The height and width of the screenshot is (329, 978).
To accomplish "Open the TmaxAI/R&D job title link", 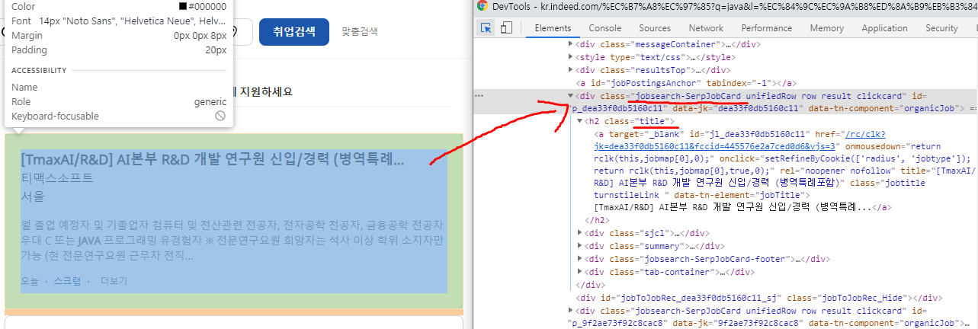I will click(213, 161).
